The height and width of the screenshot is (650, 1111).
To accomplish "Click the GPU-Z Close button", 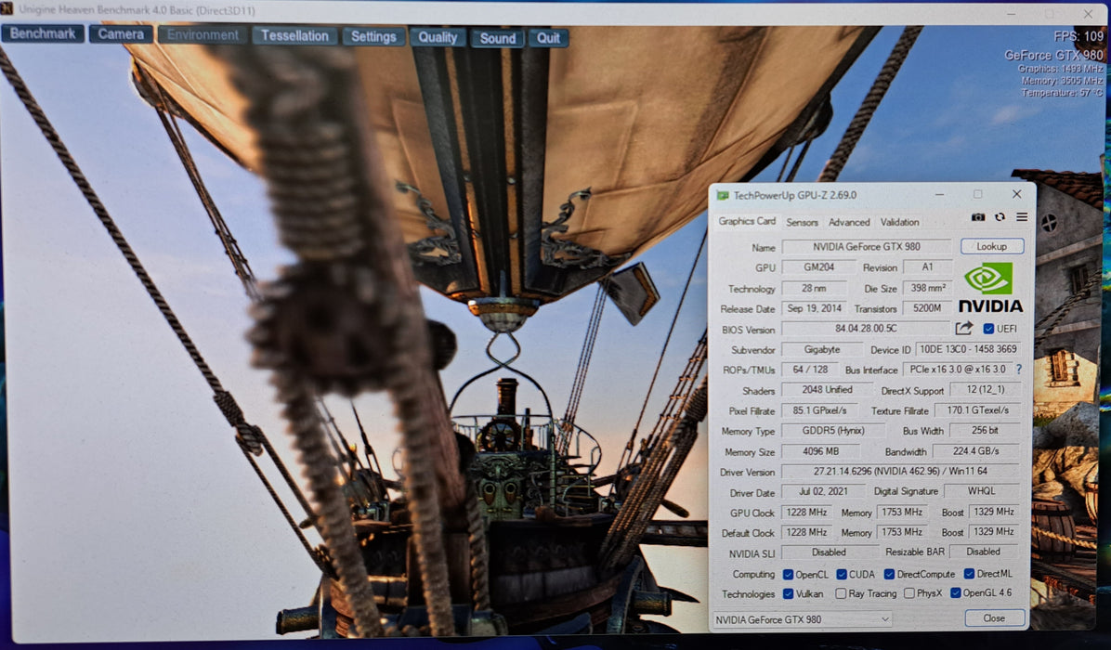I will point(994,618).
